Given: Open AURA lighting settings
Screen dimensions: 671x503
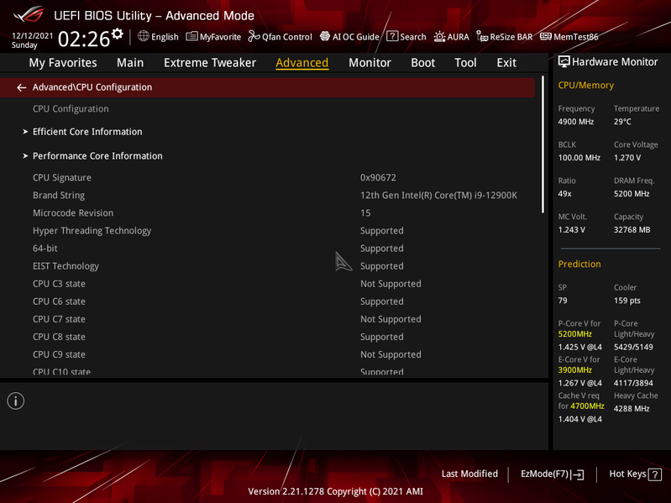Looking at the screenshot, I should coord(452,37).
